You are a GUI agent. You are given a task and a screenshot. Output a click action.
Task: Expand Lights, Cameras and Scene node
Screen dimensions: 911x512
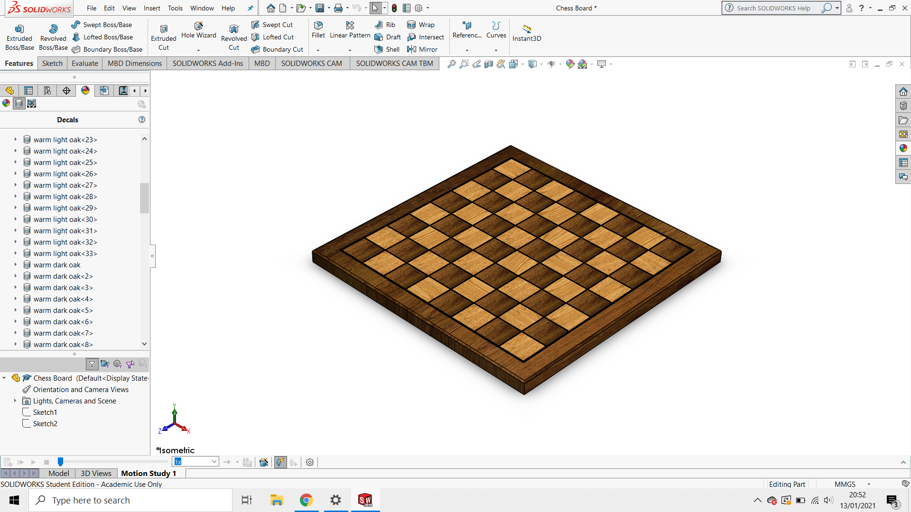click(x=15, y=401)
